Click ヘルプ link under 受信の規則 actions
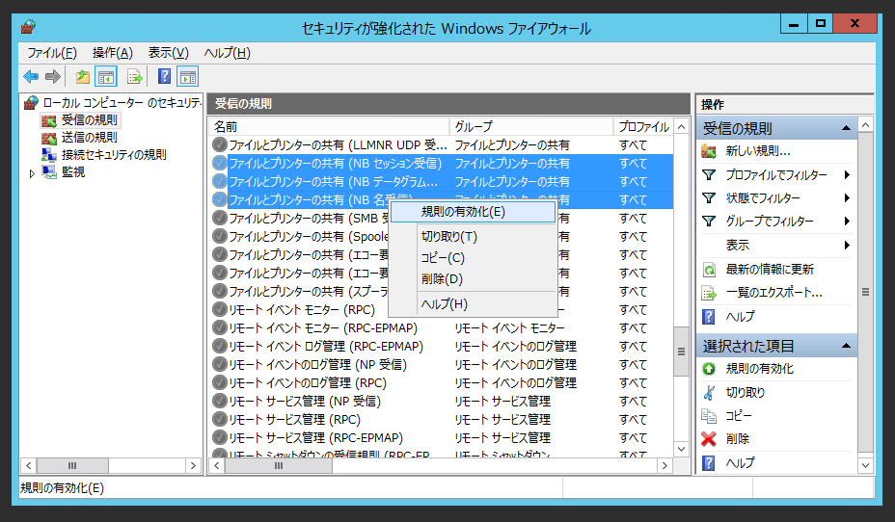Image resolution: width=895 pixels, height=522 pixels. (740, 316)
